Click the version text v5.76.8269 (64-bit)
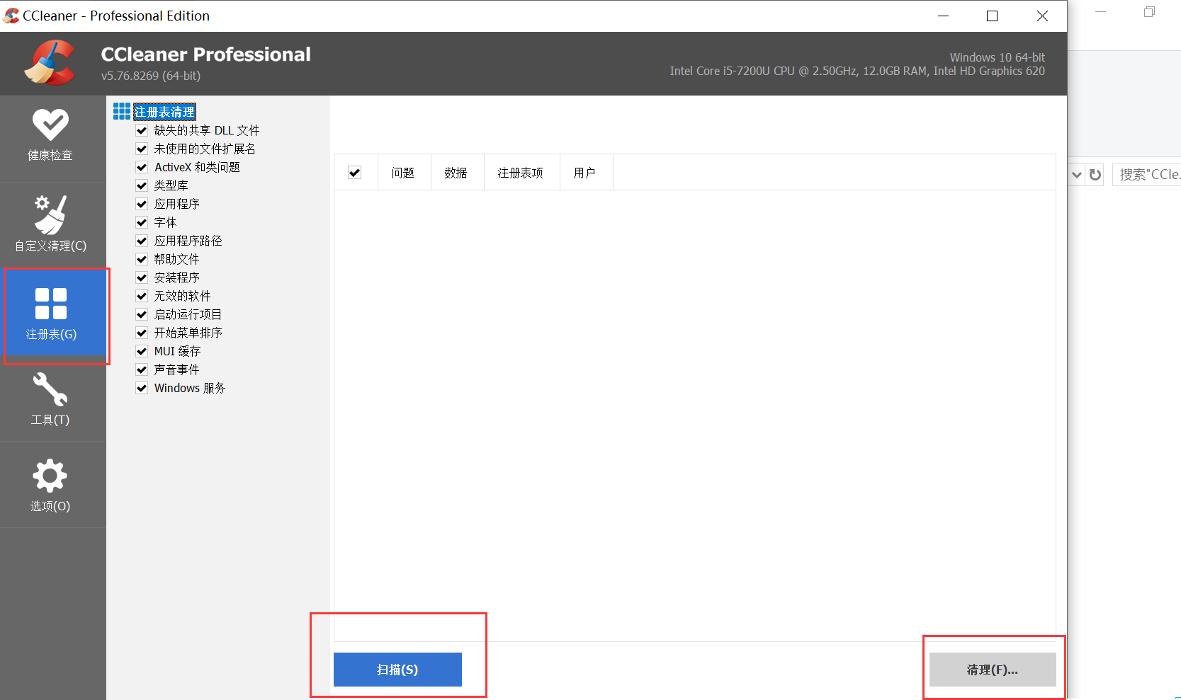This screenshot has width=1181, height=700. (x=151, y=76)
